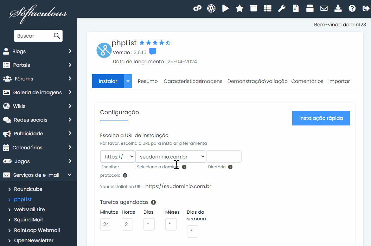Open the task list icon in top bar
371x246 pixels.
coord(268,8)
